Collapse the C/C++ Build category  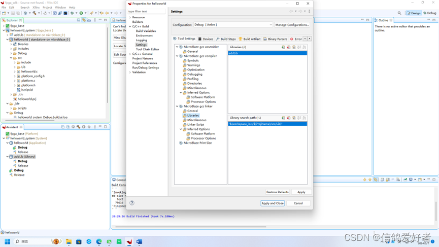130,26
